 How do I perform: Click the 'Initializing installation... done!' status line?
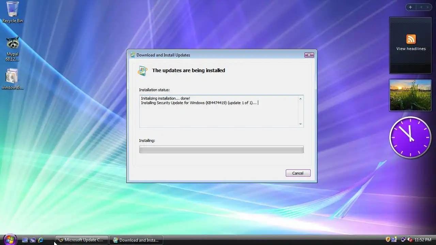(x=166, y=98)
